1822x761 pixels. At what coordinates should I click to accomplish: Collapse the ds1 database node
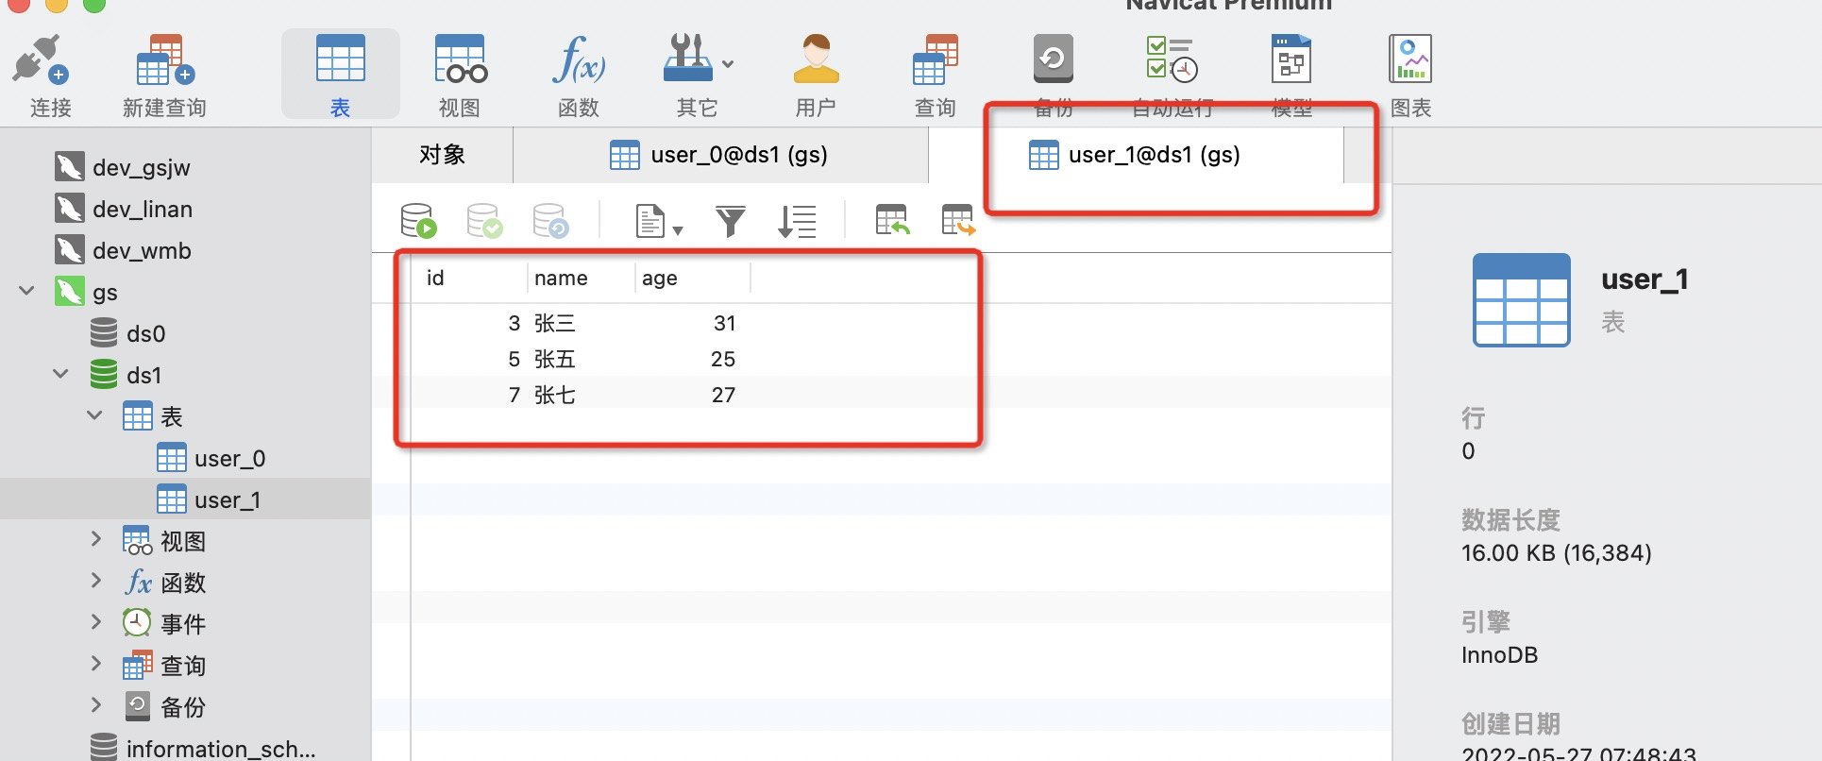coord(61,374)
